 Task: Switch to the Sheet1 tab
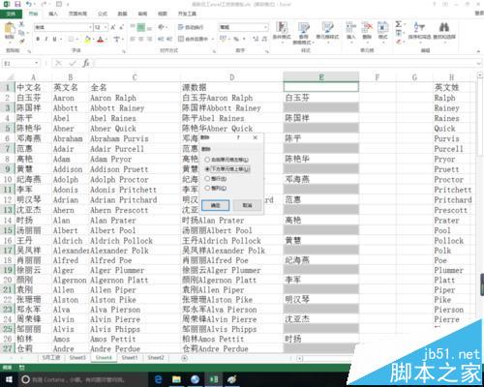(x=130, y=358)
